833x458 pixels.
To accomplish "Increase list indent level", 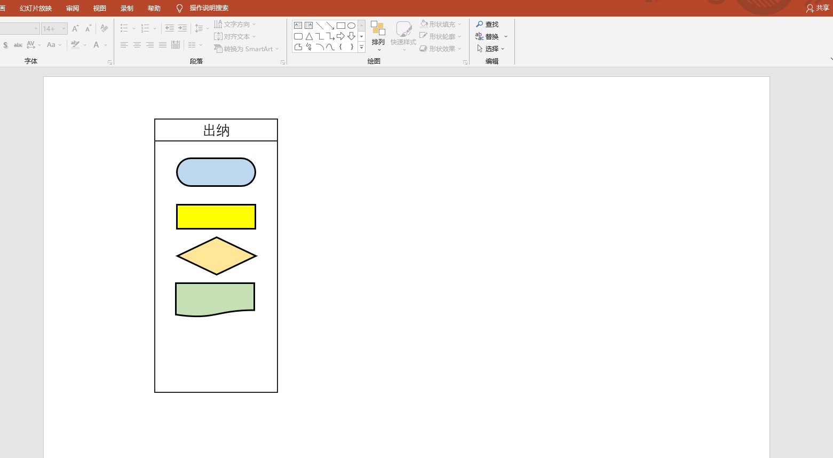I will (183, 28).
